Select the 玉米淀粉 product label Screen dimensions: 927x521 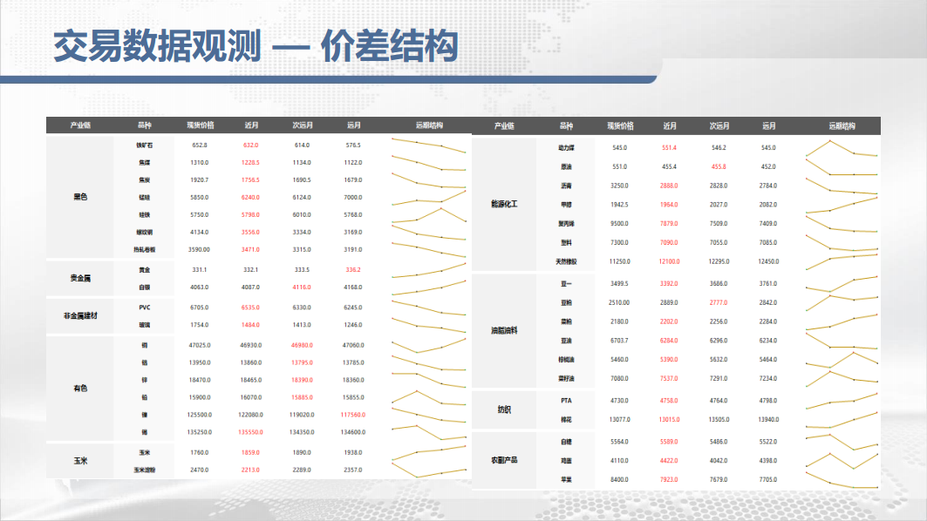point(145,470)
